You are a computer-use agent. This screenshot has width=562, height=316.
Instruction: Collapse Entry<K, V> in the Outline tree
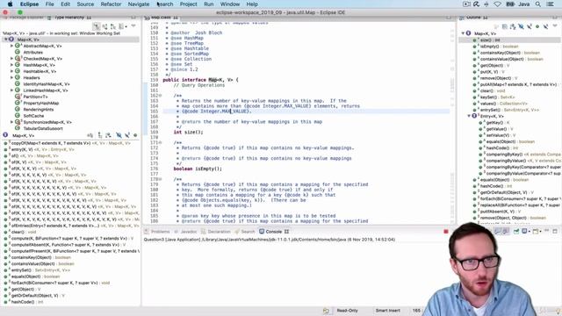tap(469, 116)
